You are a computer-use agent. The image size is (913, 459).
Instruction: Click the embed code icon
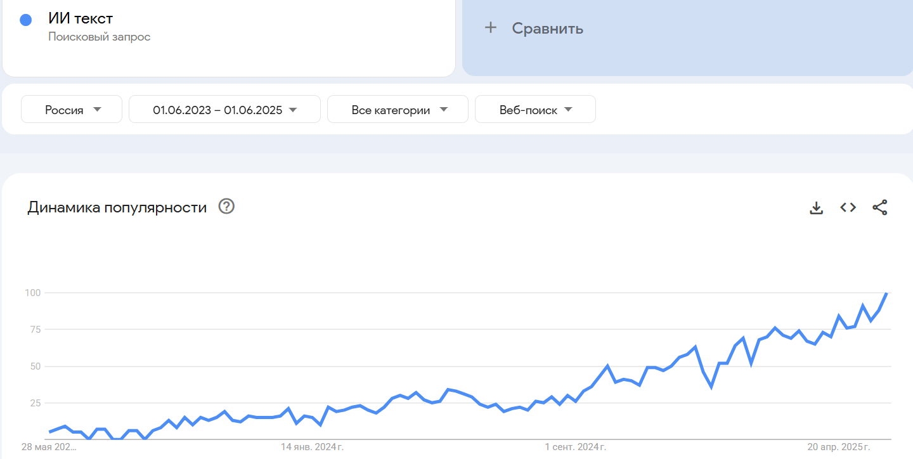(848, 207)
